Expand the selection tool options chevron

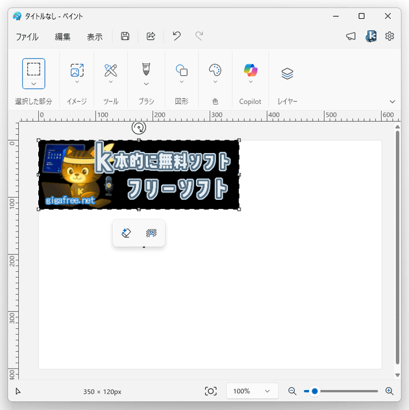coord(34,84)
